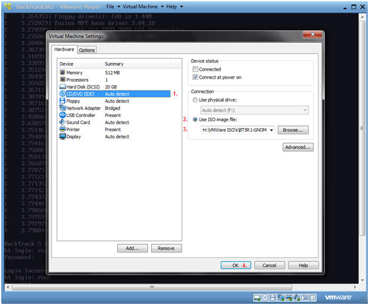Click the USB Controller row's Present summary

click(x=113, y=115)
